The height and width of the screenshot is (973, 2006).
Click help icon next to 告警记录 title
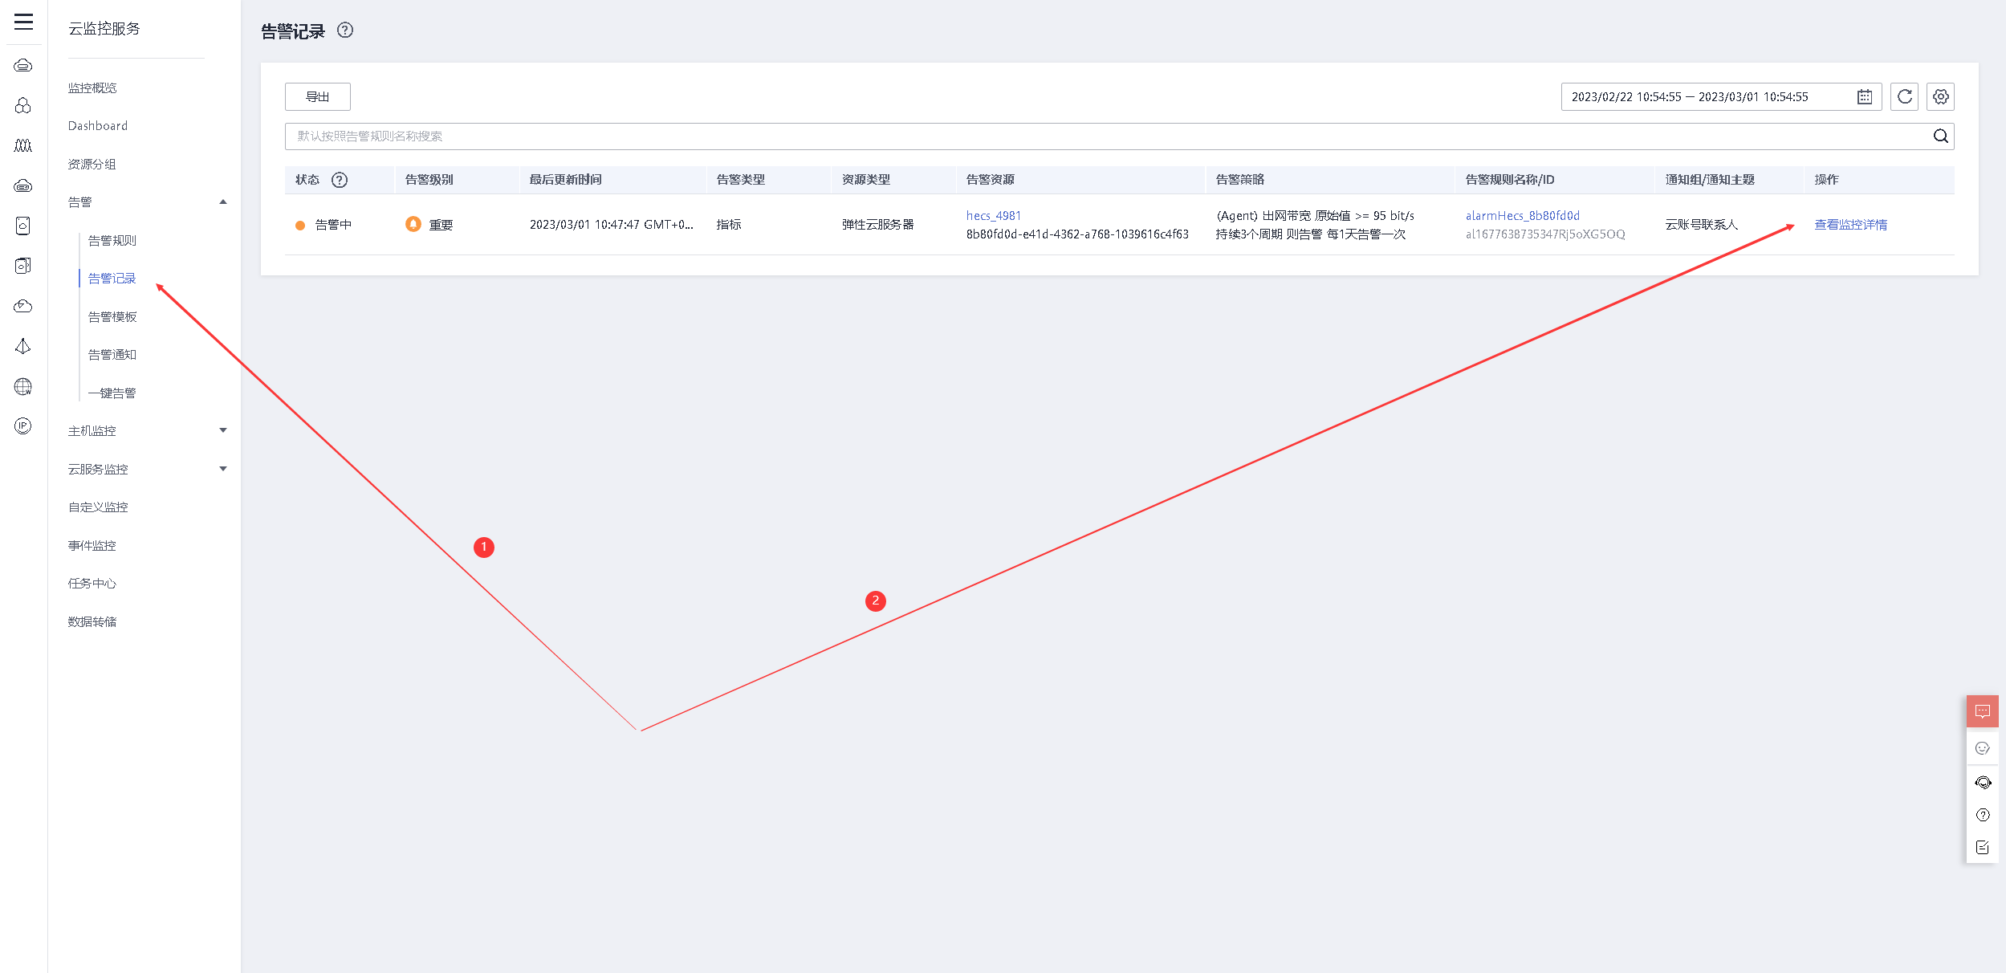pyautogui.click(x=345, y=31)
